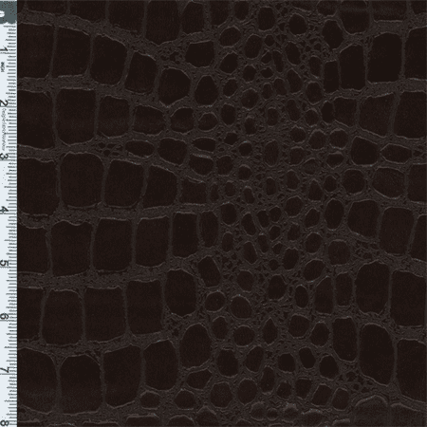Click the number 1 on the ruler
Viewport: 427px width, 427px height.
4,50
